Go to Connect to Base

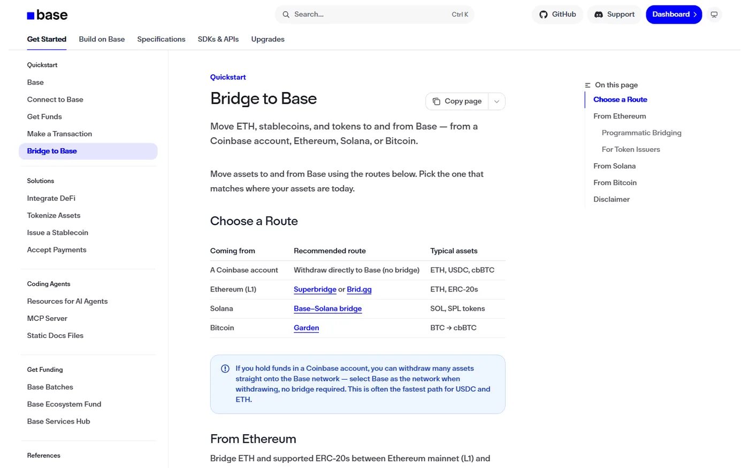coord(55,99)
